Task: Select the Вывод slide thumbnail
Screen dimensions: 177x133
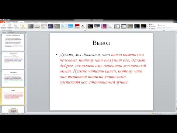Action: [13, 96]
